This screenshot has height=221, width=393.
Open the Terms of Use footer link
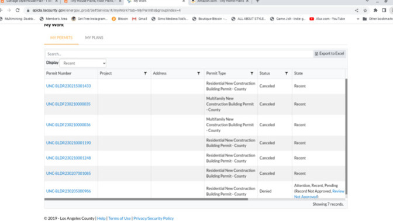(x=119, y=219)
